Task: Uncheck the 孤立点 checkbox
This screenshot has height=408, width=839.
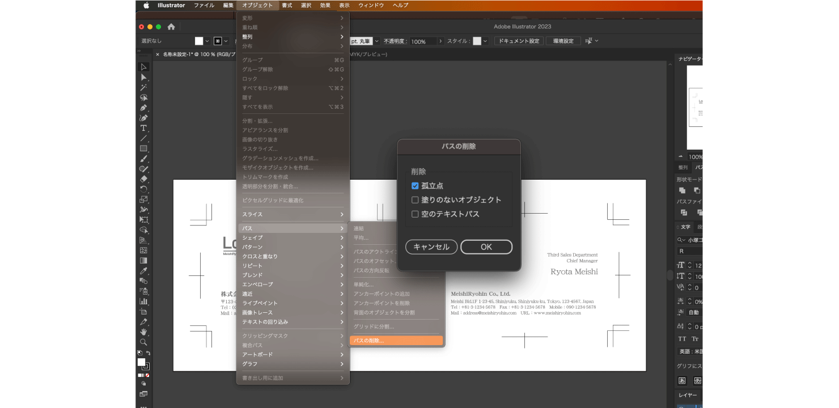Action: (415, 186)
